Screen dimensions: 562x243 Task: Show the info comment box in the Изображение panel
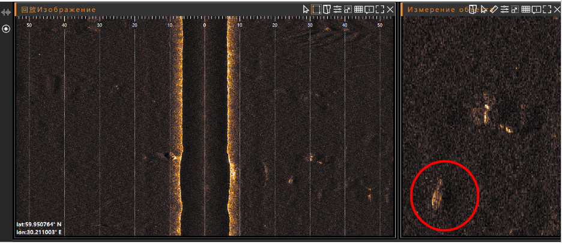pyautogui.click(x=369, y=10)
